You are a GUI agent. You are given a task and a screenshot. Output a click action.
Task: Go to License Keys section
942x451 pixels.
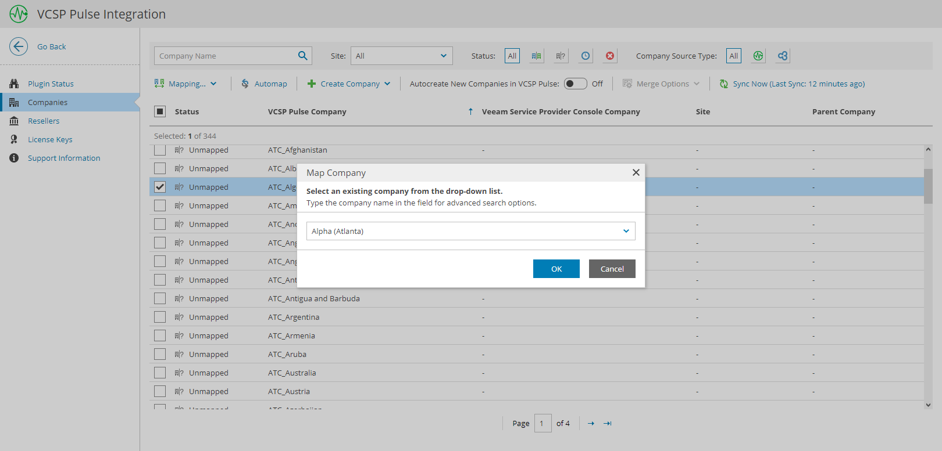point(50,139)
